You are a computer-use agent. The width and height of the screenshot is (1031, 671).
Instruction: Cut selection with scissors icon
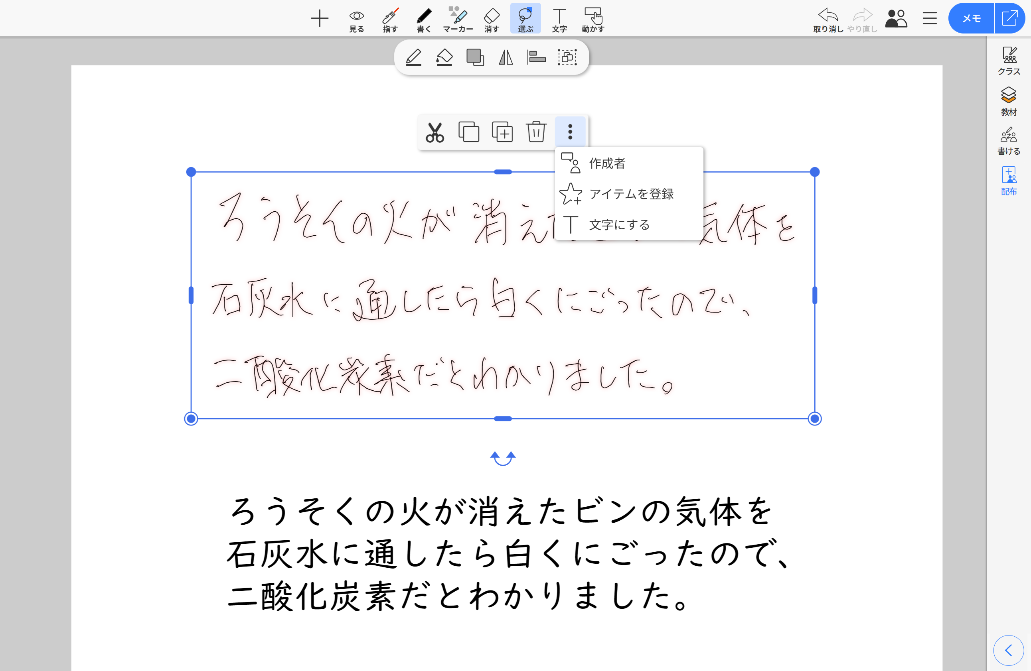tap(435, 132)
